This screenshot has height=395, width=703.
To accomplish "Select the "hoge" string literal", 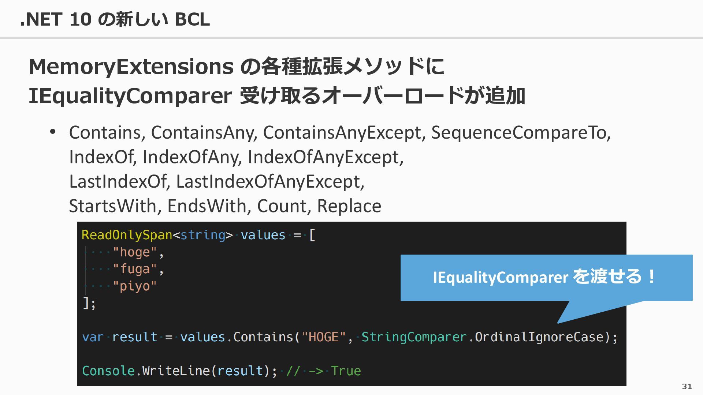I will (x=134, y=252).
